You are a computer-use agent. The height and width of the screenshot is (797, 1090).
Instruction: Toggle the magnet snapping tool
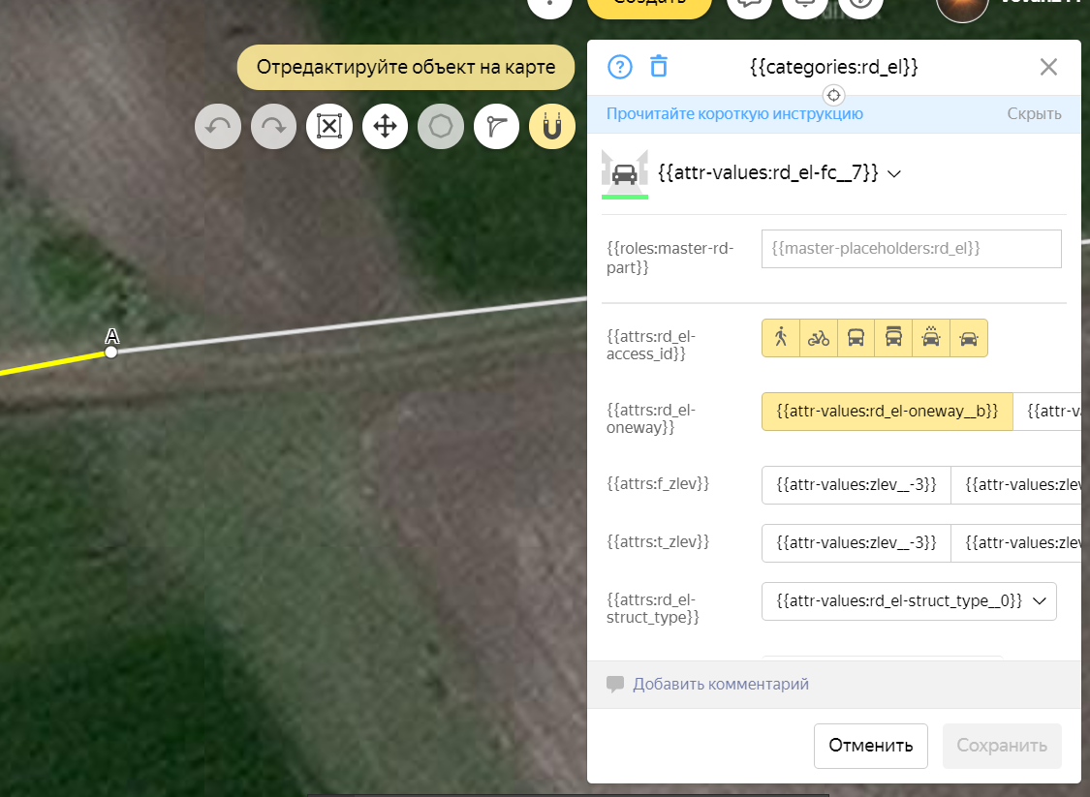pyautogui.click(x=552, y=127)
